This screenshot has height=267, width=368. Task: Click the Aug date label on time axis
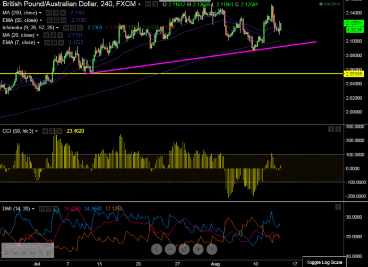[215, 264]
